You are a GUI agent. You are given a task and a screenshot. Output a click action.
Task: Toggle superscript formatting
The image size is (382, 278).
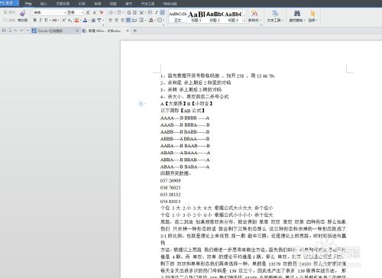[64, 20]
